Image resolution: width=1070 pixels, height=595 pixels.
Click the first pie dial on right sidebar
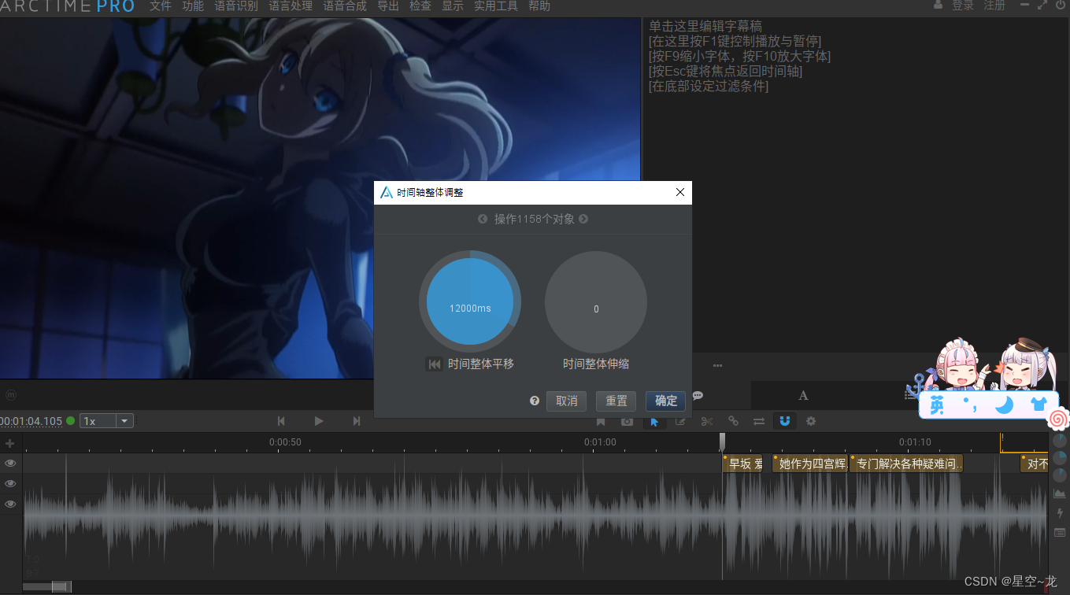pyautogui.click(x=1060, y=441)
